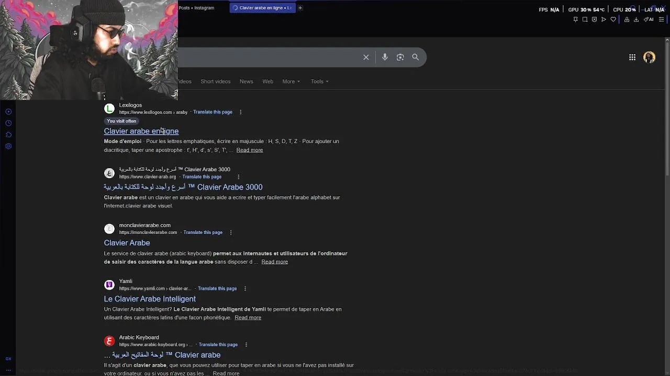Read more of the Yamli snippet
The height and width of the screenshot is (376, 670).
coord(248,318)
